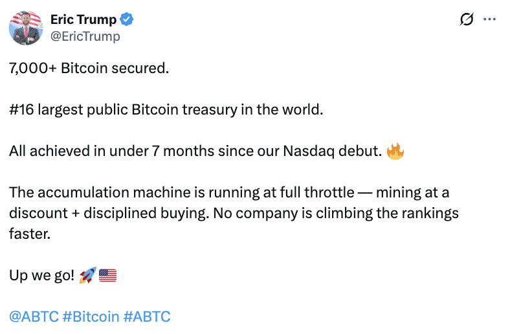Click the "Up we go!" text
This screenshot has width=510, height=334.
pos(41,275)
